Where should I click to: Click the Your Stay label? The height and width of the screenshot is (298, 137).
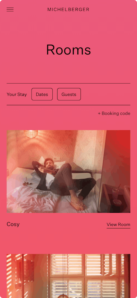click(17, 94)
